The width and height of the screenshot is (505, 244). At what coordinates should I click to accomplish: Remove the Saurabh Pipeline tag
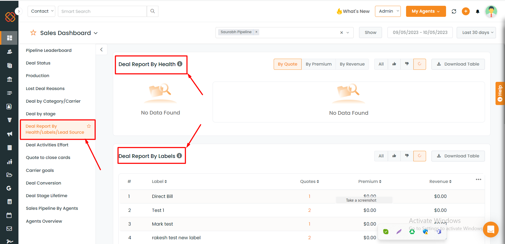[256, 32]
